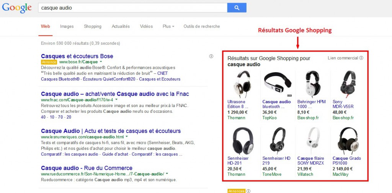Image resolution: width=392 pixels, height=193 pixels.
Task: Expand dropdown arrow beside rueducommerce.fr URL
Action: point(167,174)
